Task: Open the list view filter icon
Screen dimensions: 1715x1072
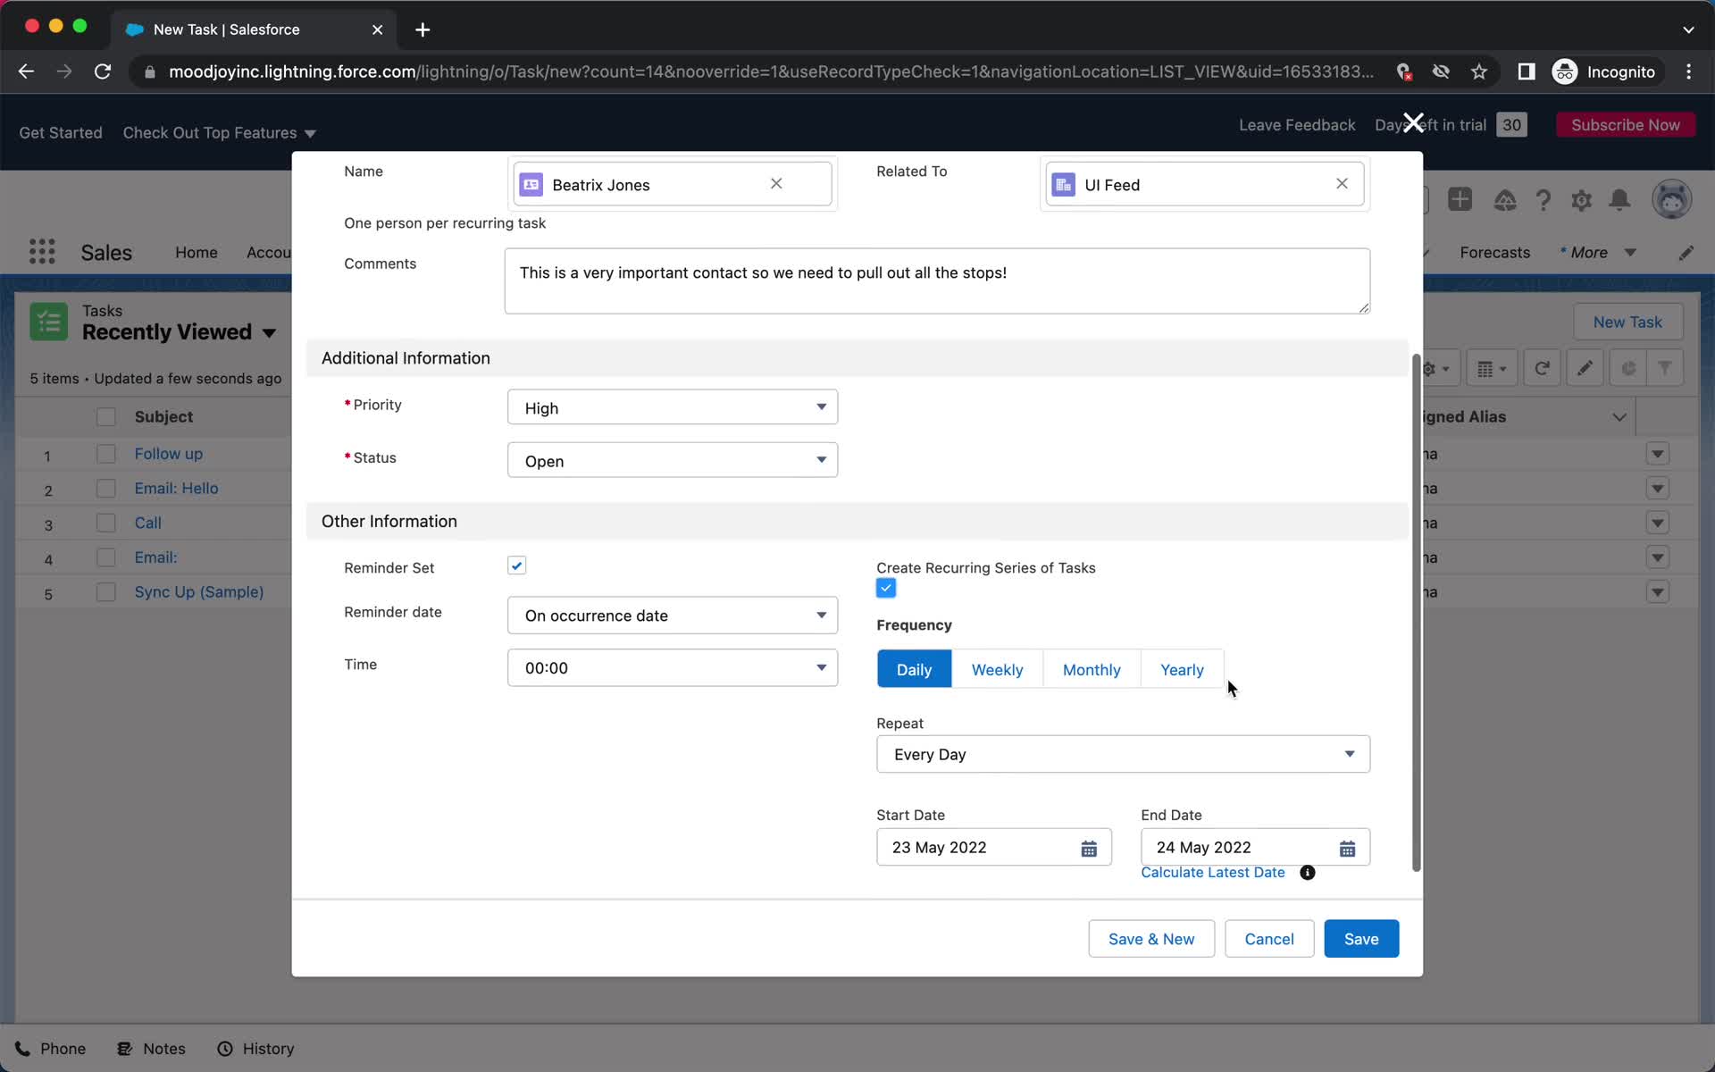Action: (x=1665, y=368)
